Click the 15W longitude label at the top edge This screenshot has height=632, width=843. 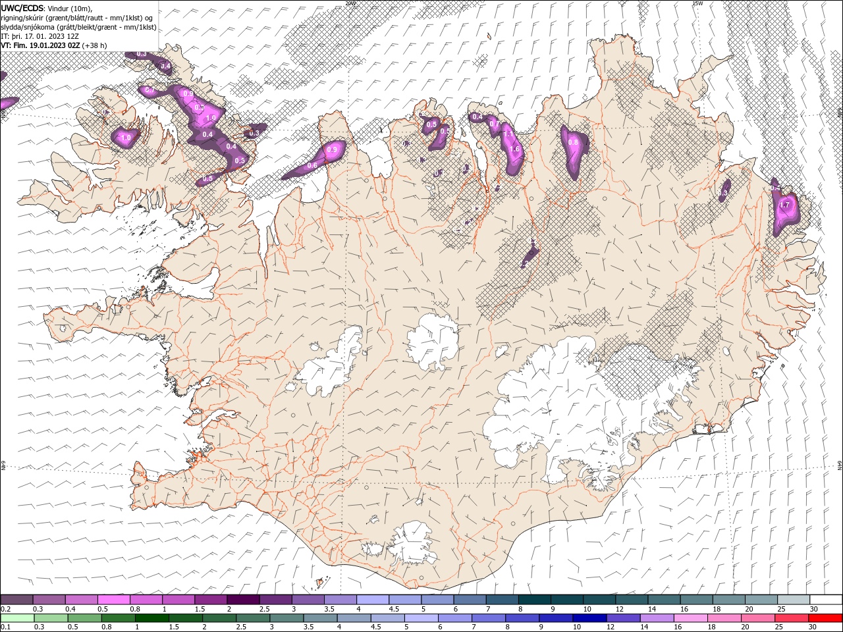[697, 3]
